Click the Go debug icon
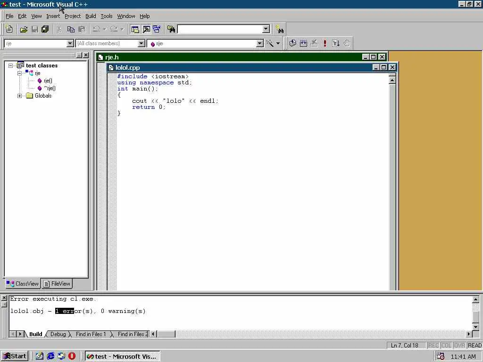Screen dimensions: 483x362 (x=336, y=43)
